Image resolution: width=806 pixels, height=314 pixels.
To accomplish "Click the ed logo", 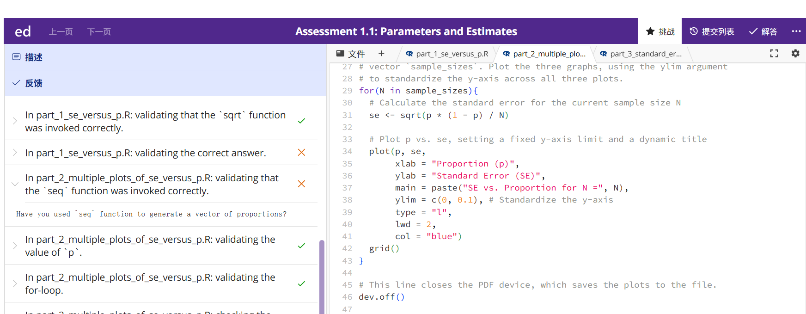I will (23, 31).
